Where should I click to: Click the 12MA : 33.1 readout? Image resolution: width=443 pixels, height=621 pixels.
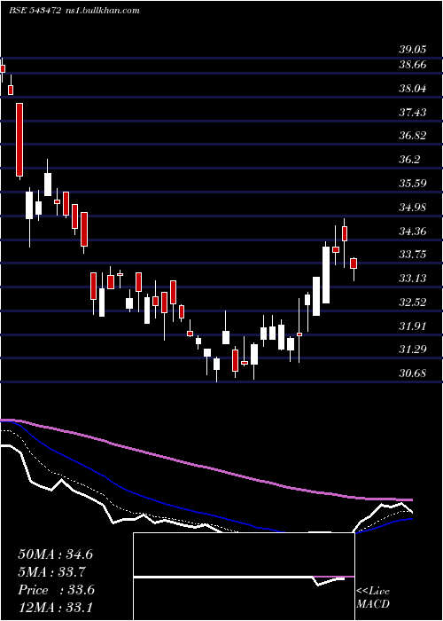(55, 608)
